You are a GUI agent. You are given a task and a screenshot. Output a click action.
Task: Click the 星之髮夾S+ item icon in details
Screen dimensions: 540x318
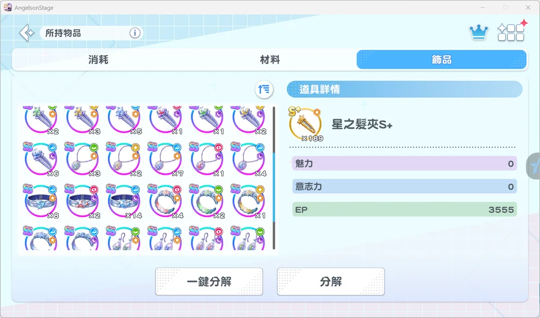coord(305,124)
